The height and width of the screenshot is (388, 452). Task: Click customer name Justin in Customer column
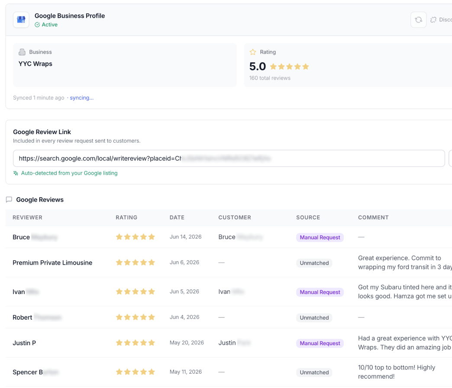227,343
